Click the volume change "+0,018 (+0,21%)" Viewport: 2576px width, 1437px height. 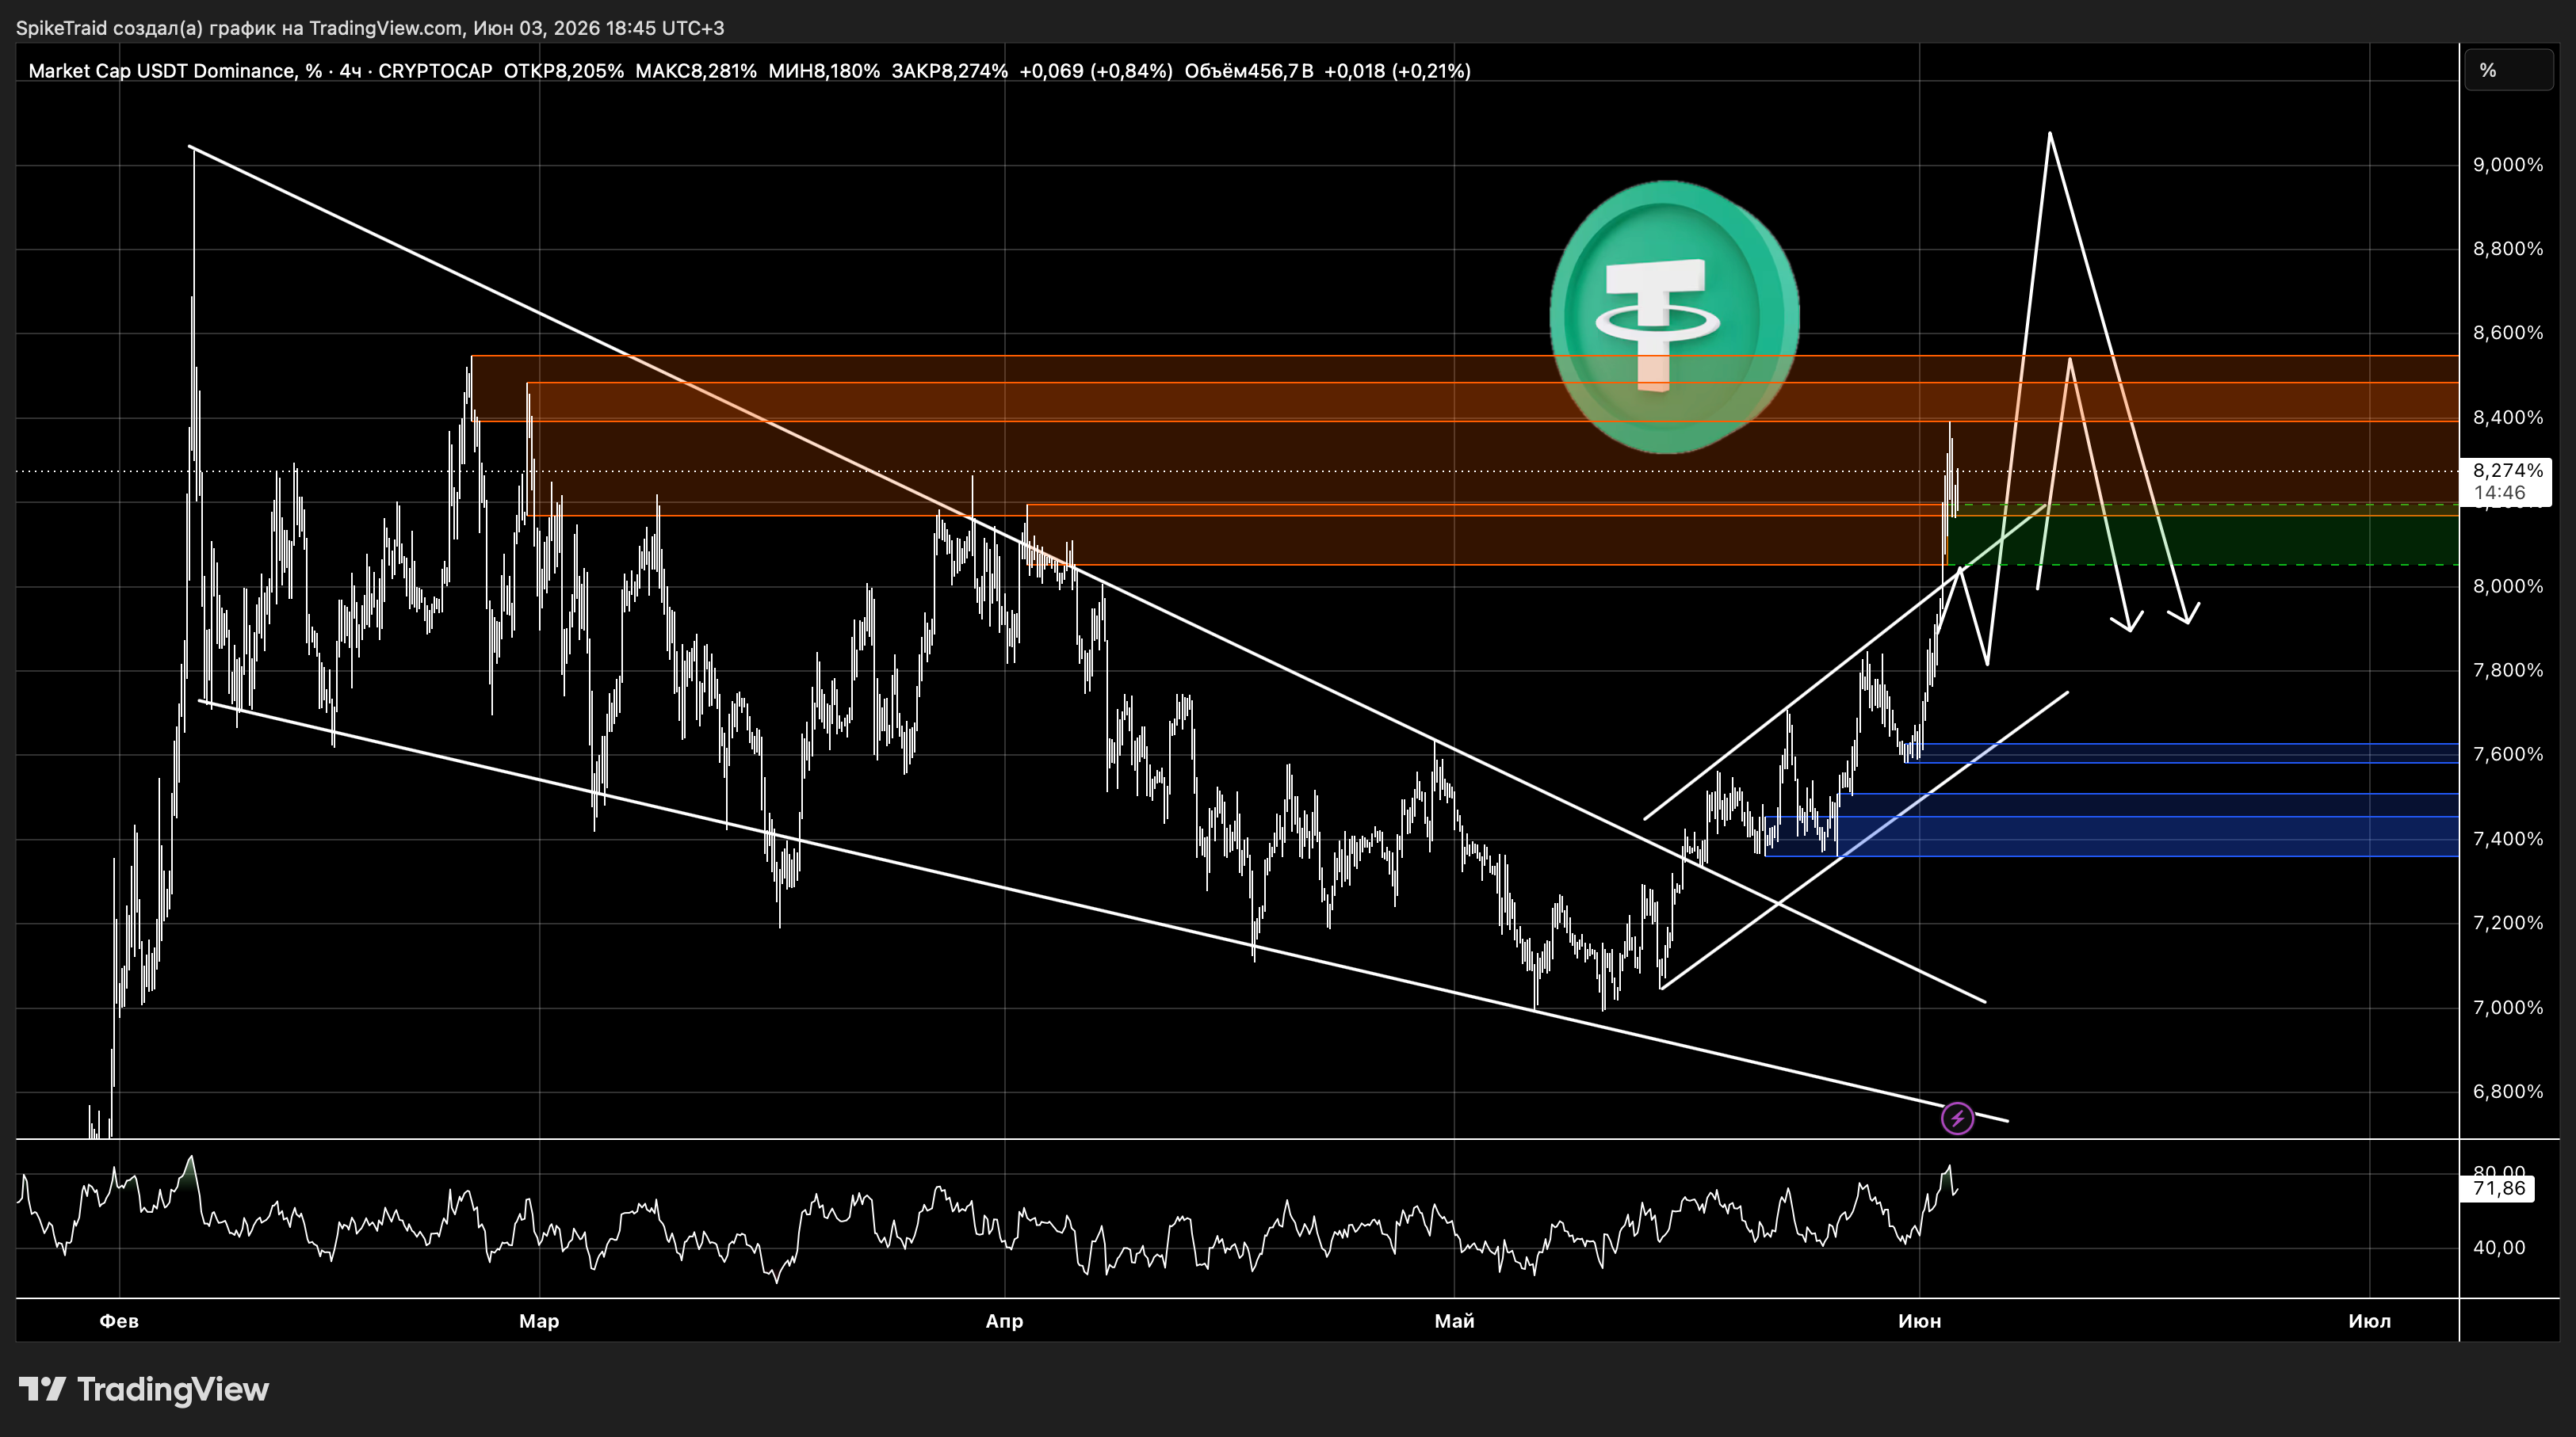pyautogui.click(x=1397, y=71)
